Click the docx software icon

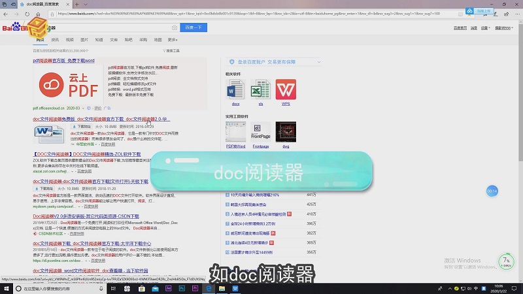point(235,90)
